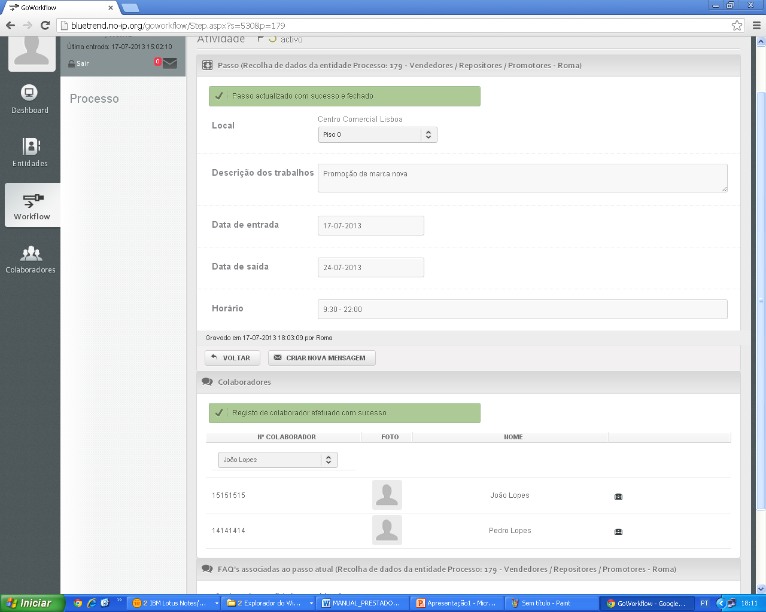766x612 pixels.
Task: Click the Horário input field
Action: 522,310
